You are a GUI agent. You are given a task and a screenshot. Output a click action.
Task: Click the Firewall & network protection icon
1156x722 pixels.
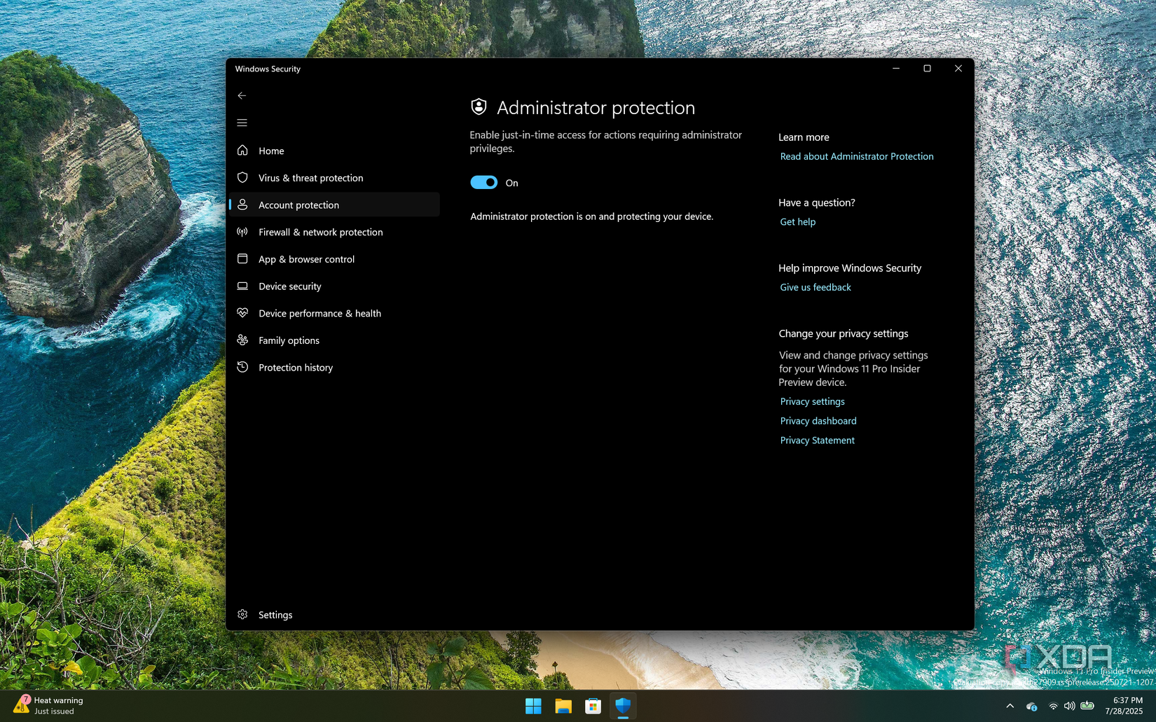pos(242,232)
